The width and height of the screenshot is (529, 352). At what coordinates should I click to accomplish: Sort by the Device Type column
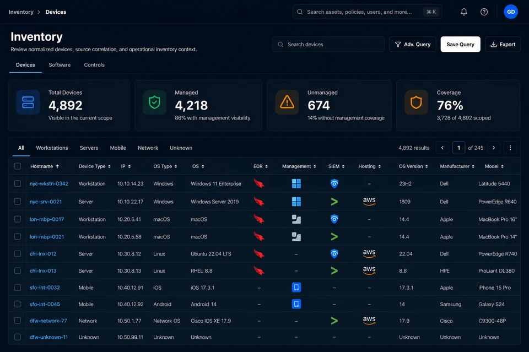95,166
